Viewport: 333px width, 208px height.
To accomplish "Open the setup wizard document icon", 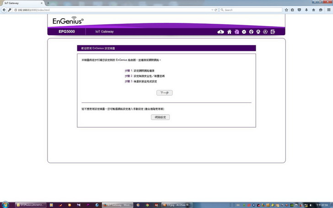I will click(236, 32).
